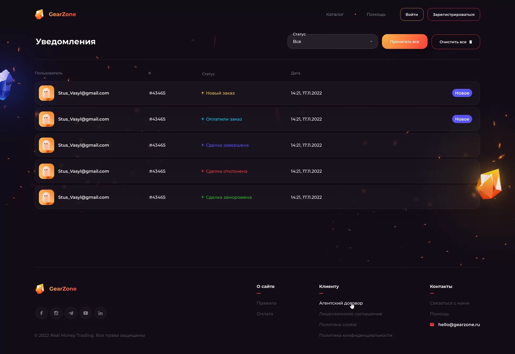Click the envelope icon beside hello@gearzone.ru
This screenshot has height=354, width=515.
[432, 324]
